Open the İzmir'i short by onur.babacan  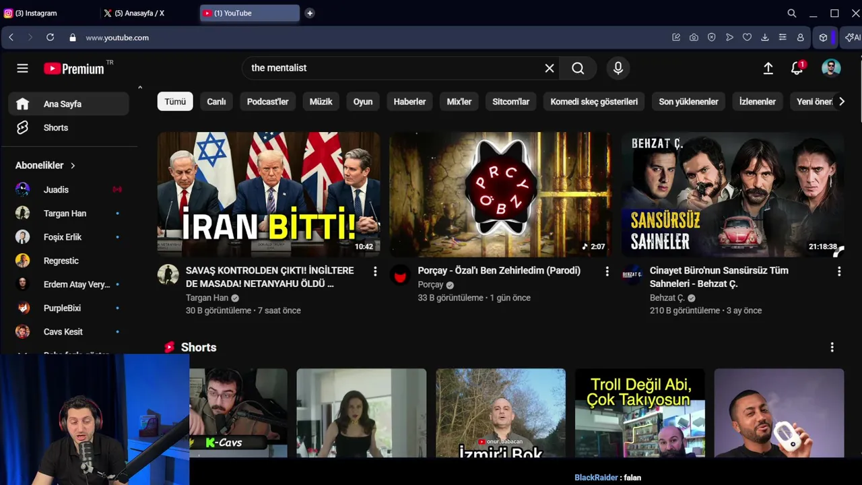pos(500,412)
